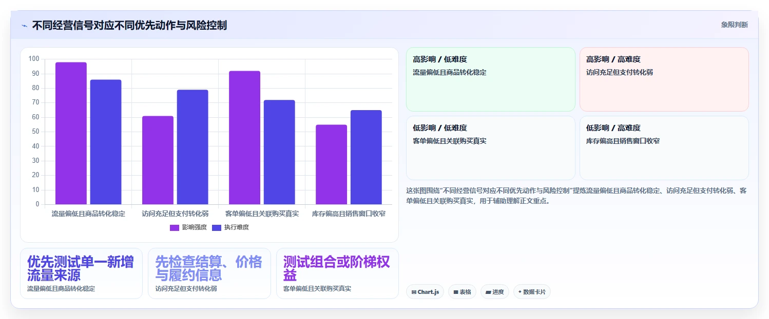Open the 高影响 / 高难度 quadrant card
This screenshot has width=769, height=319.
point(664,79)
